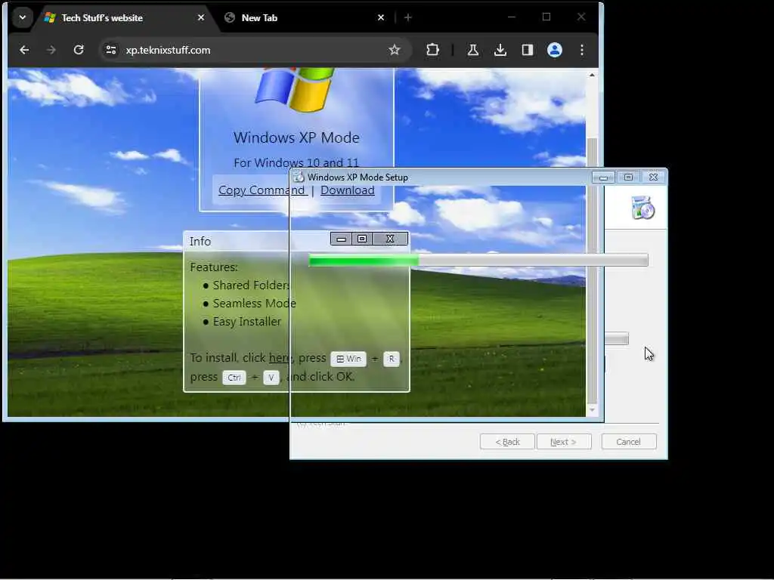Screen dimensions: 774x580
Task: Open site information icon in address bar
Action: [x=111, y=50]
